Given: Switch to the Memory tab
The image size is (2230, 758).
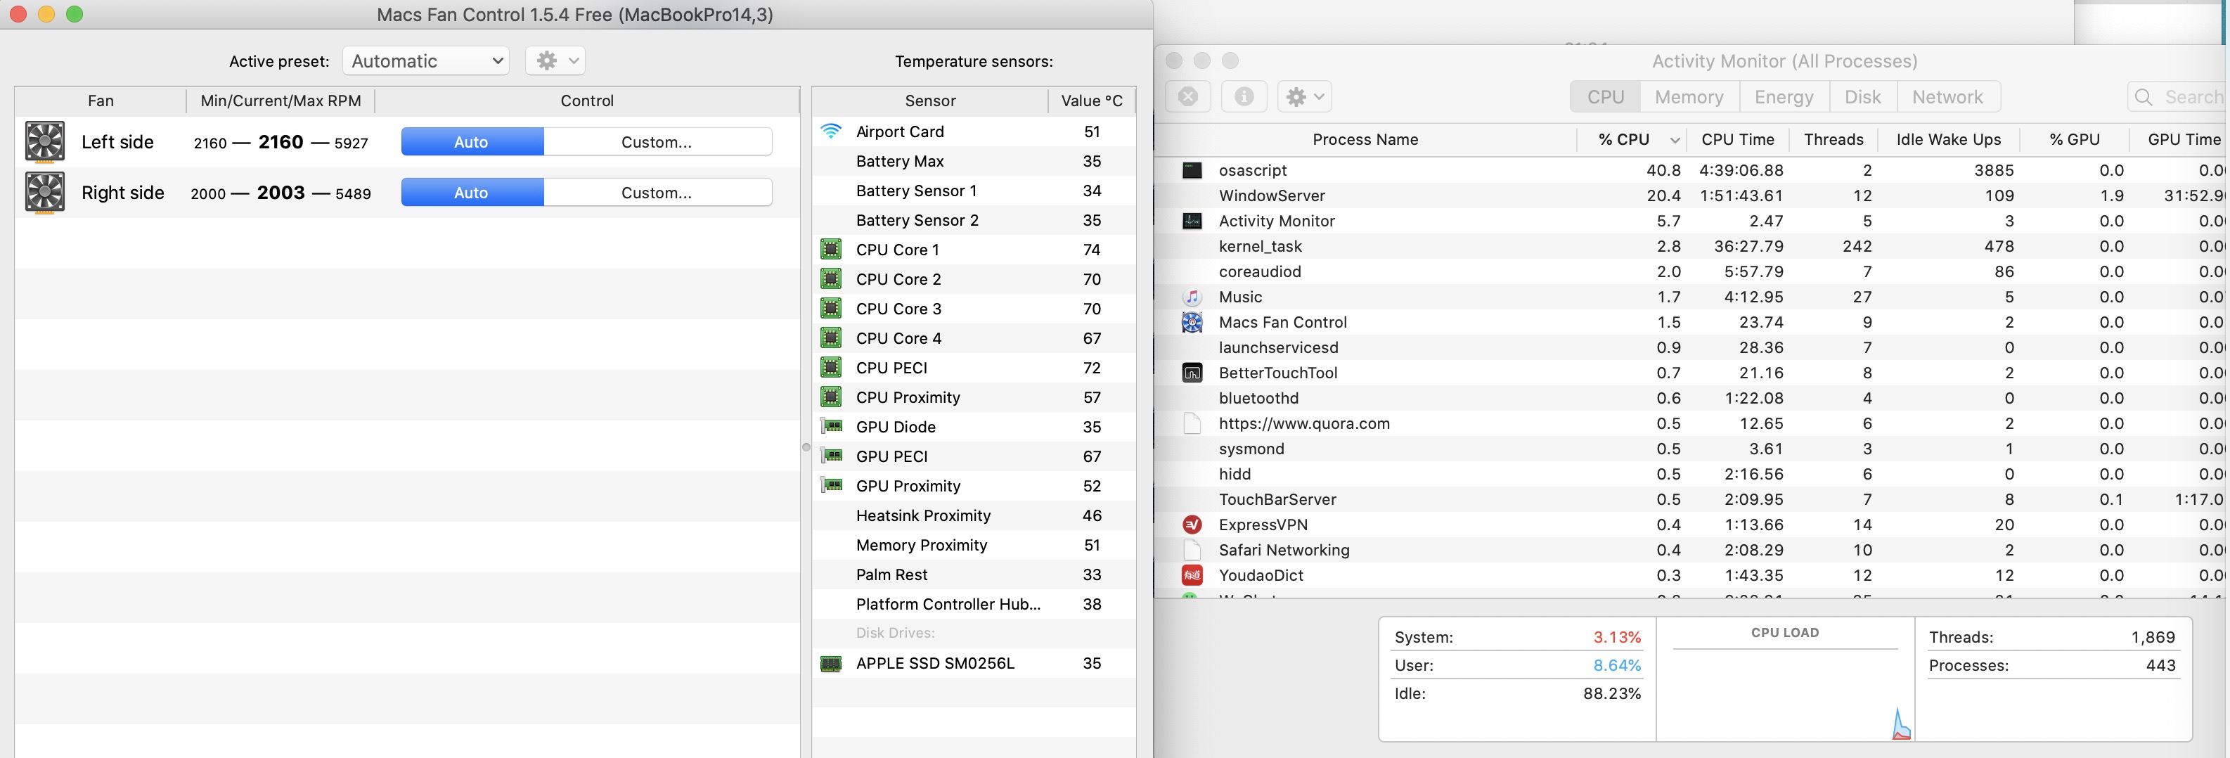Looking at the screenshot, I should 1688,97.
